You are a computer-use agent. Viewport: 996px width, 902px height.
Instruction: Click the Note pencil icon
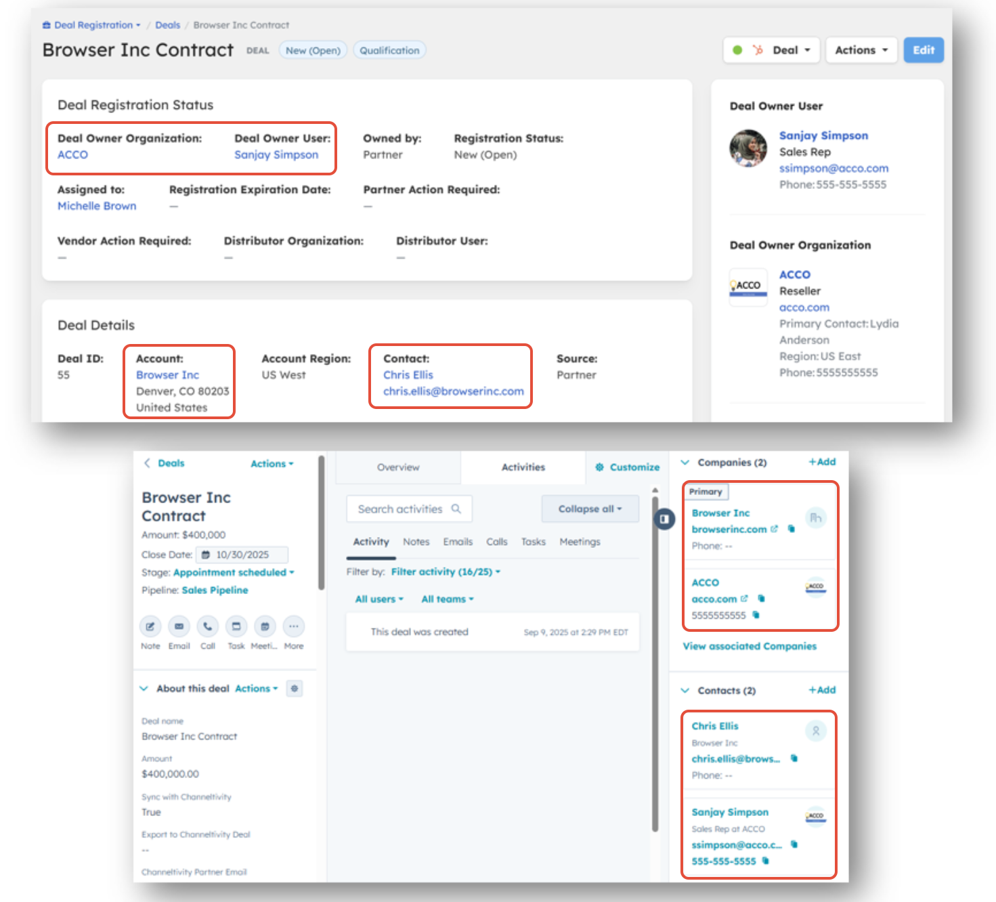coord(150,626)
